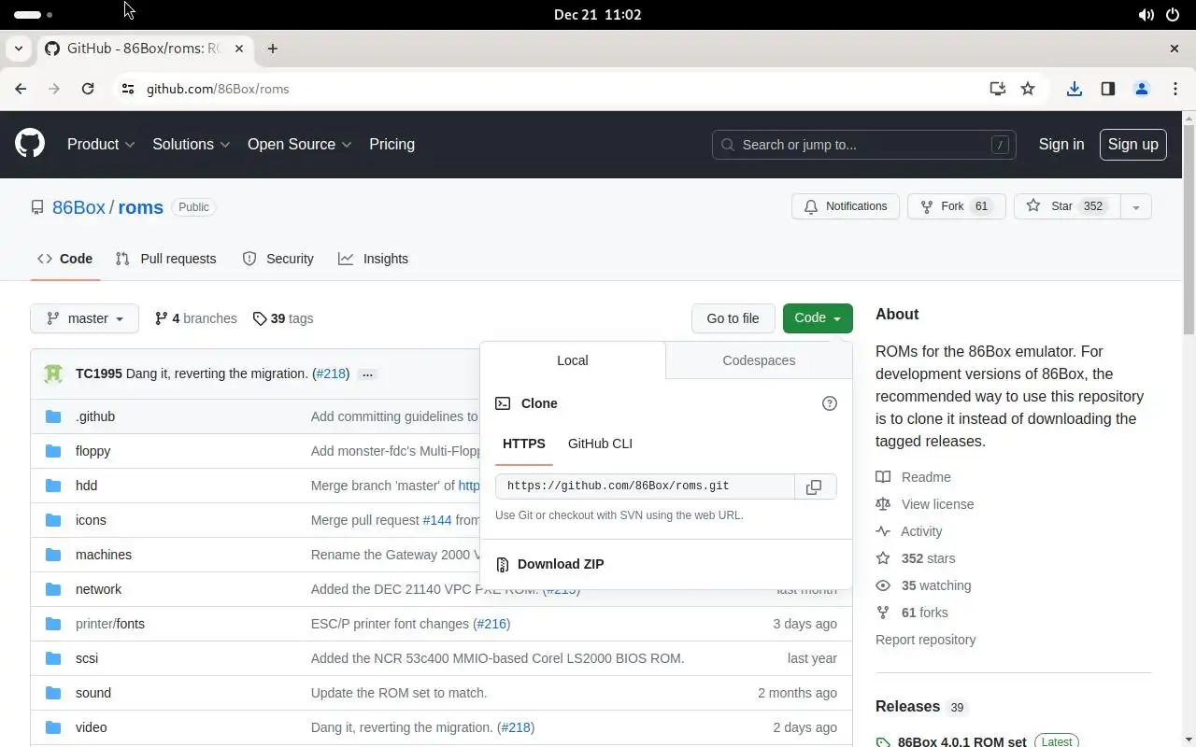Select the Local tab in clone popup
The image size is (1196, 747).
tap(573, 360)
